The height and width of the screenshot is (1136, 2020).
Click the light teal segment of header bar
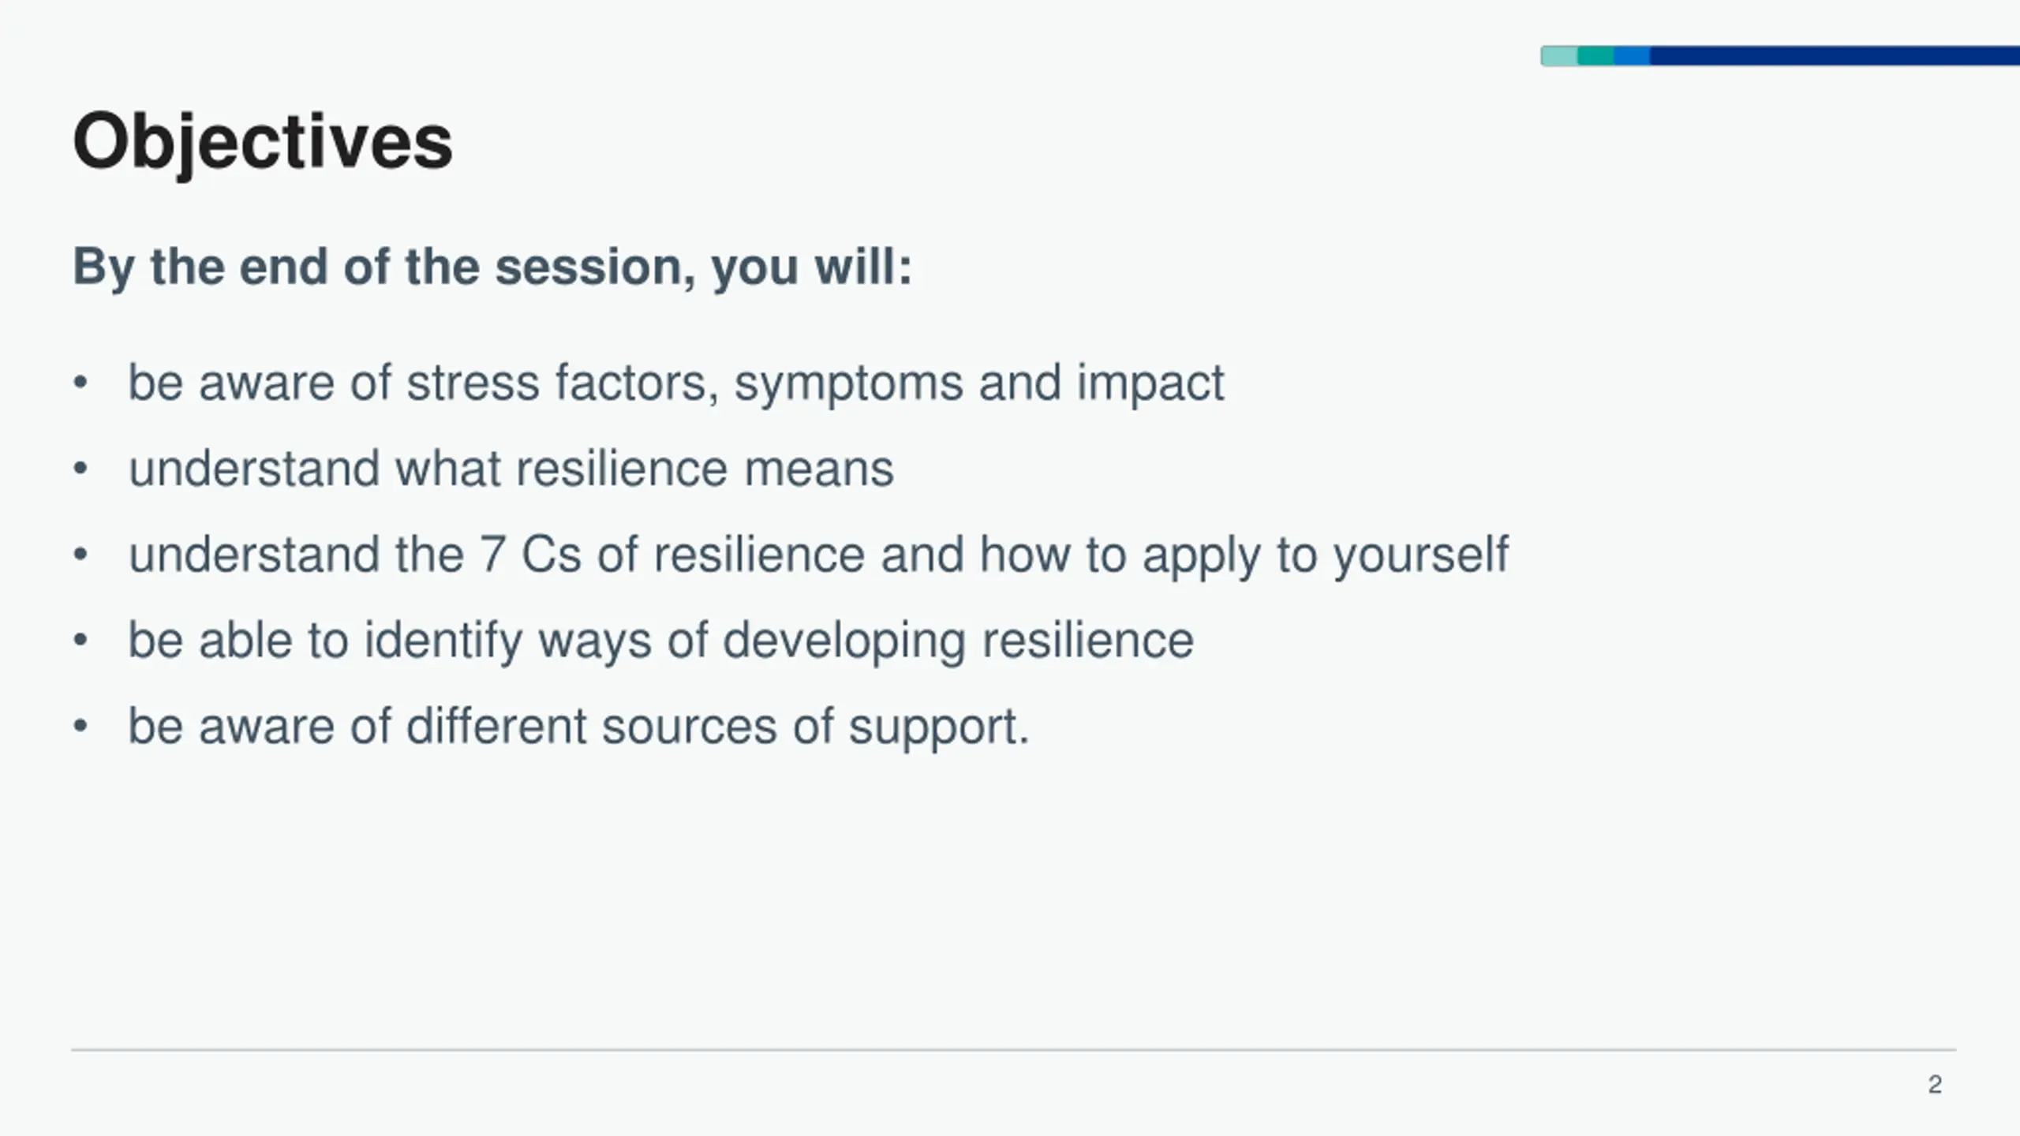1559,56
